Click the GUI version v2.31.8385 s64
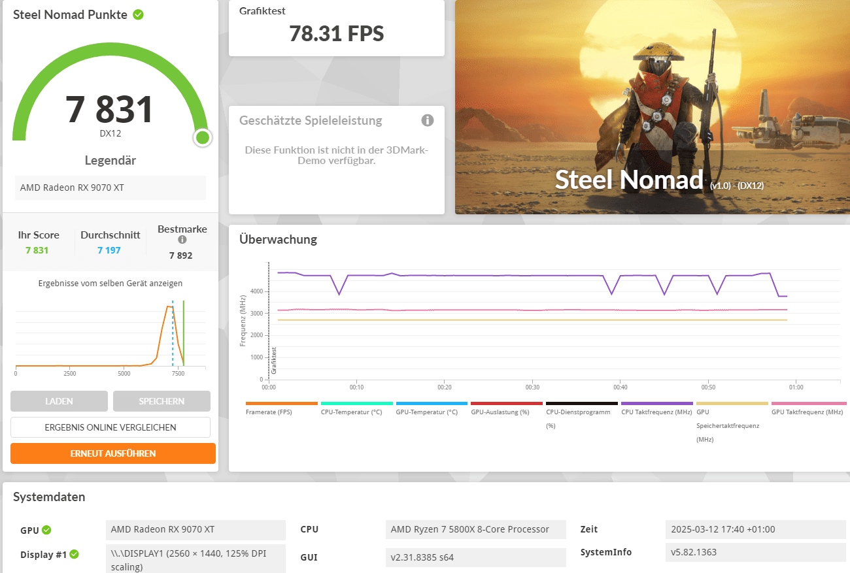The height and width of the screenshot is (573, 850). (476, 557)
